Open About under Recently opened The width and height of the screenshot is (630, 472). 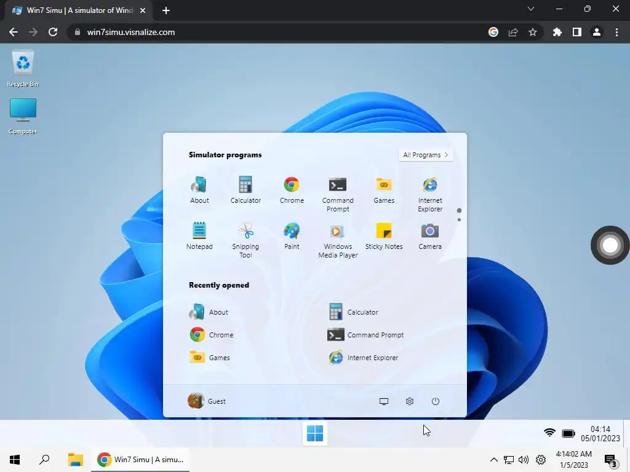point(209,312)
